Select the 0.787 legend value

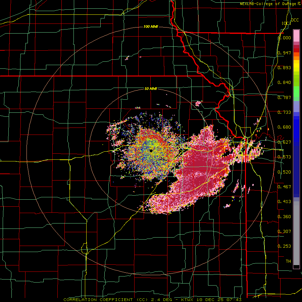(284, 97)
